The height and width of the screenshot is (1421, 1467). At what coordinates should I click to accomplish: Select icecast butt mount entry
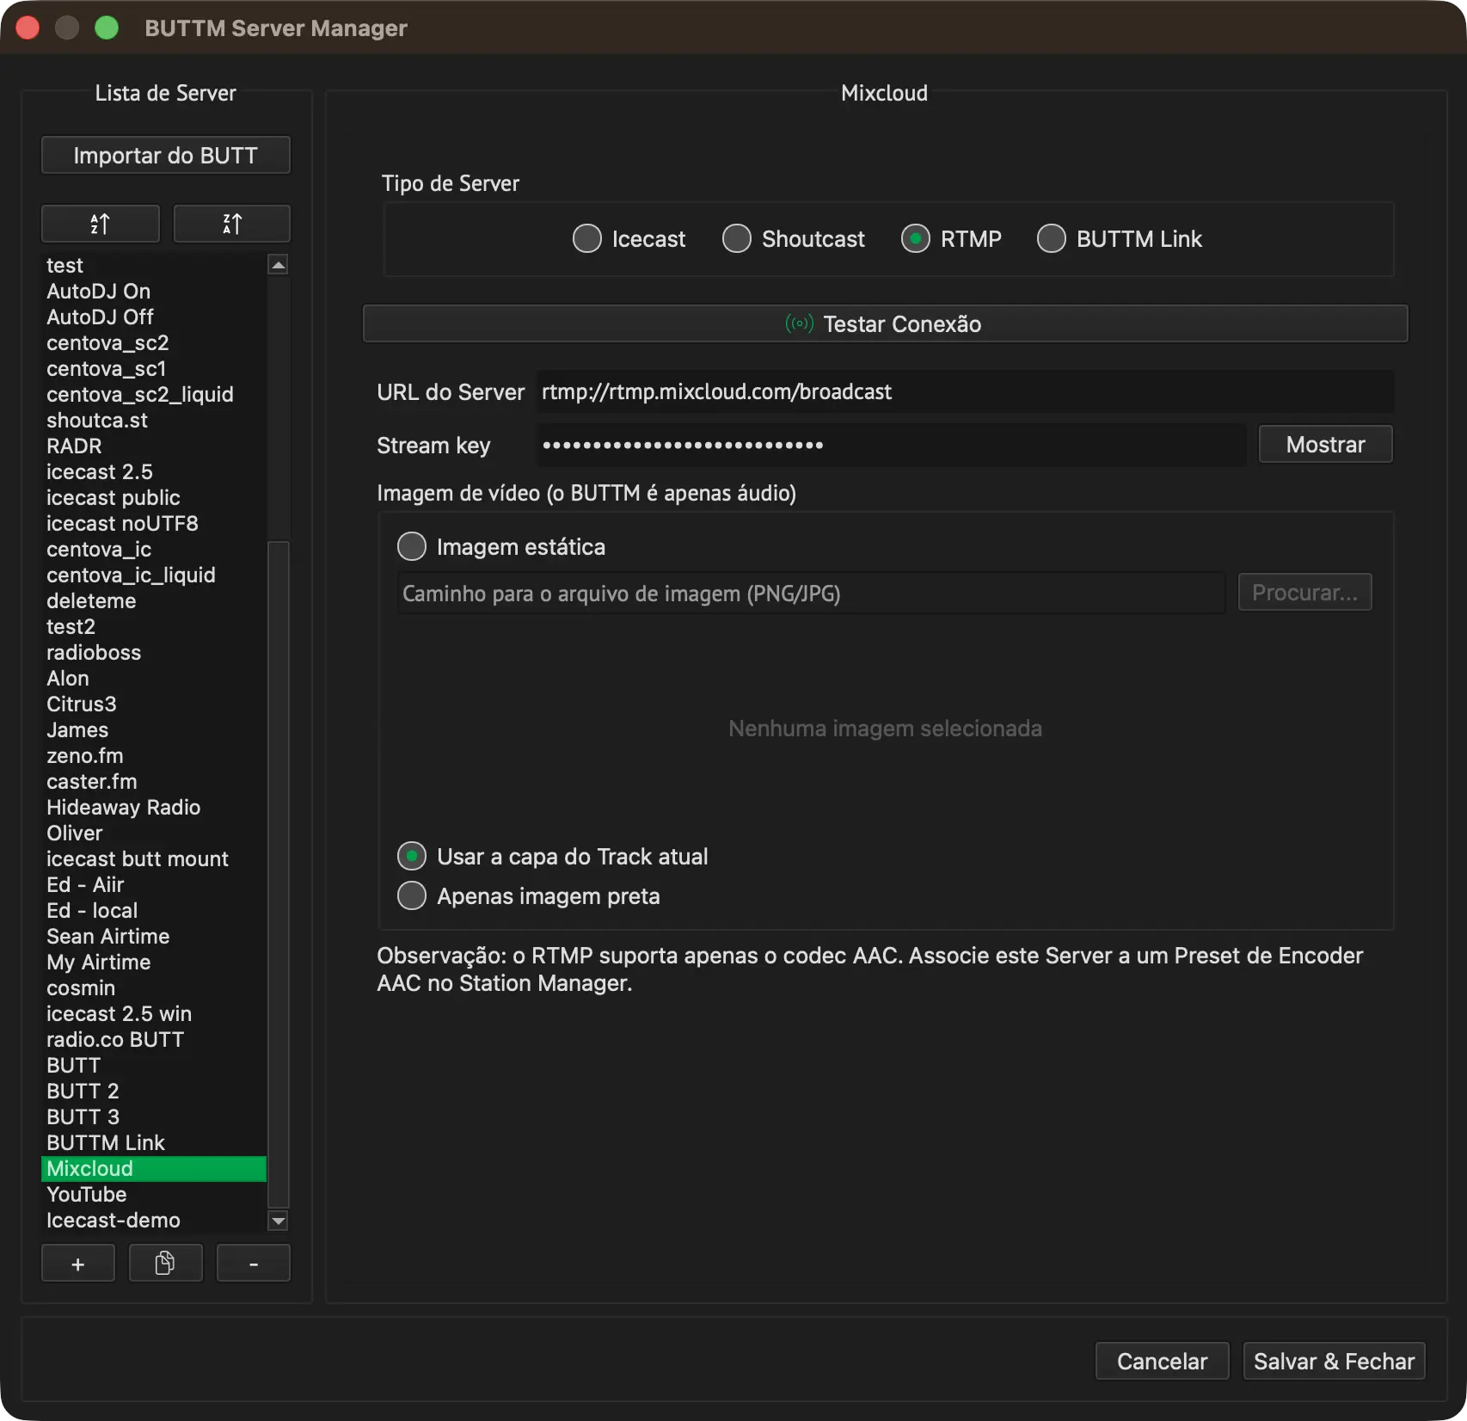[x=154, y=858]
